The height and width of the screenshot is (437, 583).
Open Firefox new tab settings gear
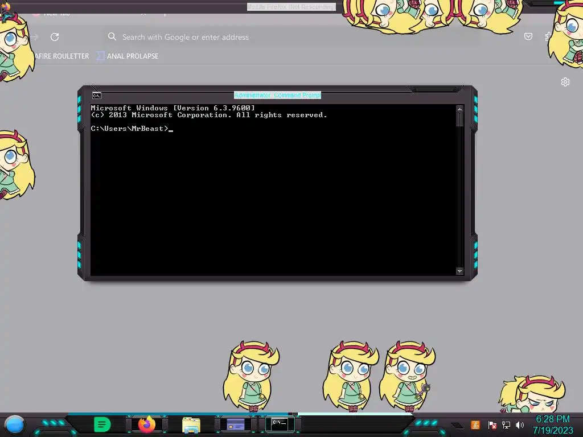coord(565,82)
